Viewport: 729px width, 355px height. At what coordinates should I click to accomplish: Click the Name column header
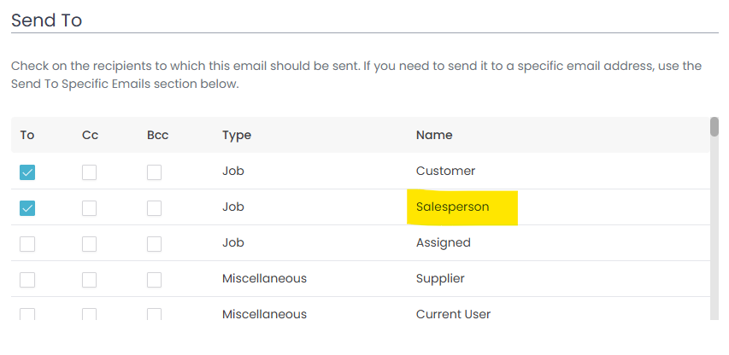(434, 135)
